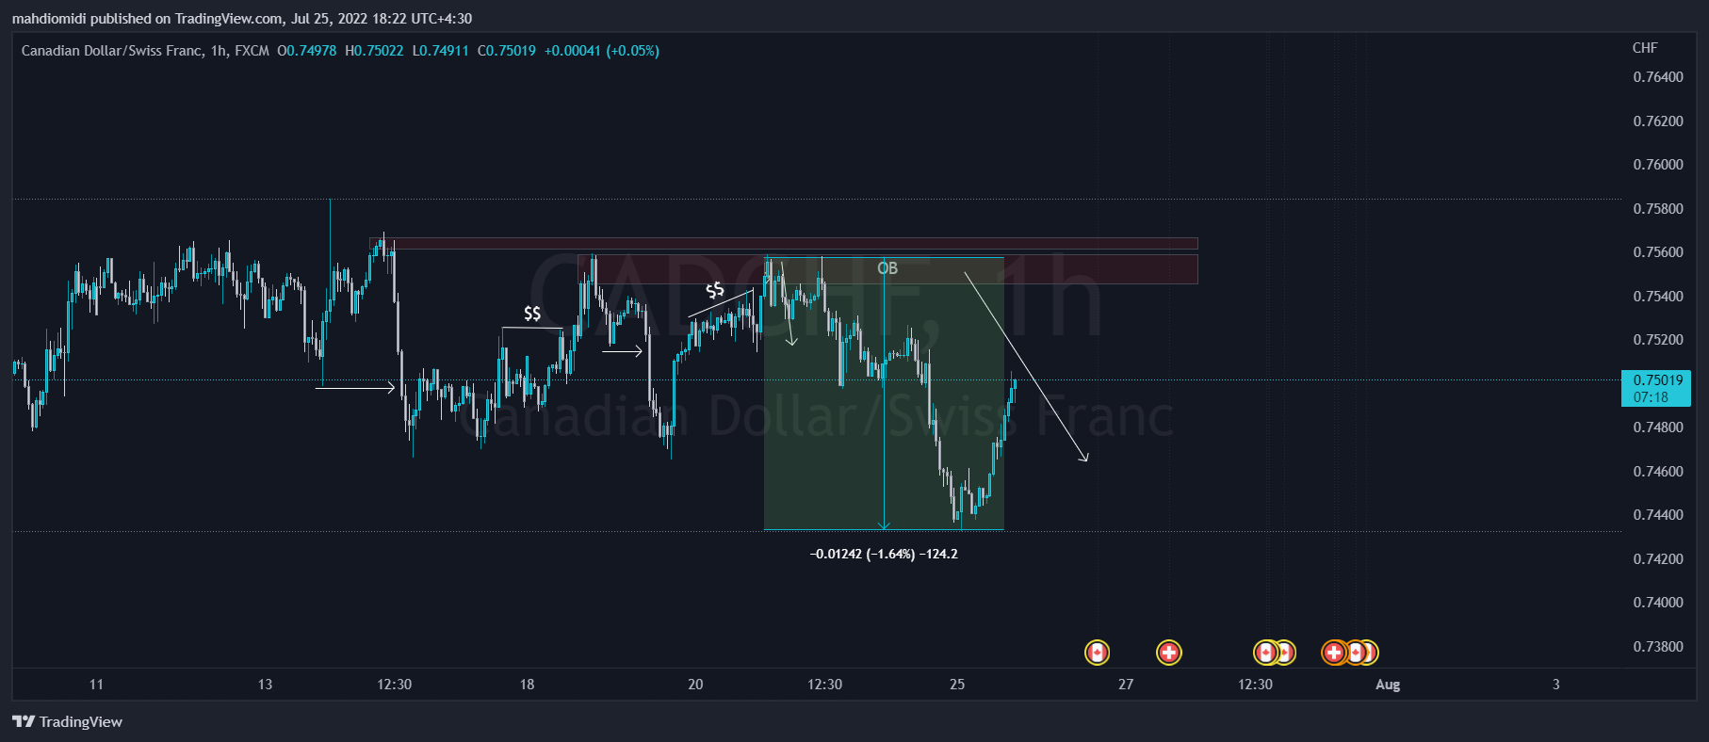Image resolution: width=1709 pixels, height=742 pixels.
Task: Click the OB order block text label
Action: pyautogui.click(x=887, y=268)
